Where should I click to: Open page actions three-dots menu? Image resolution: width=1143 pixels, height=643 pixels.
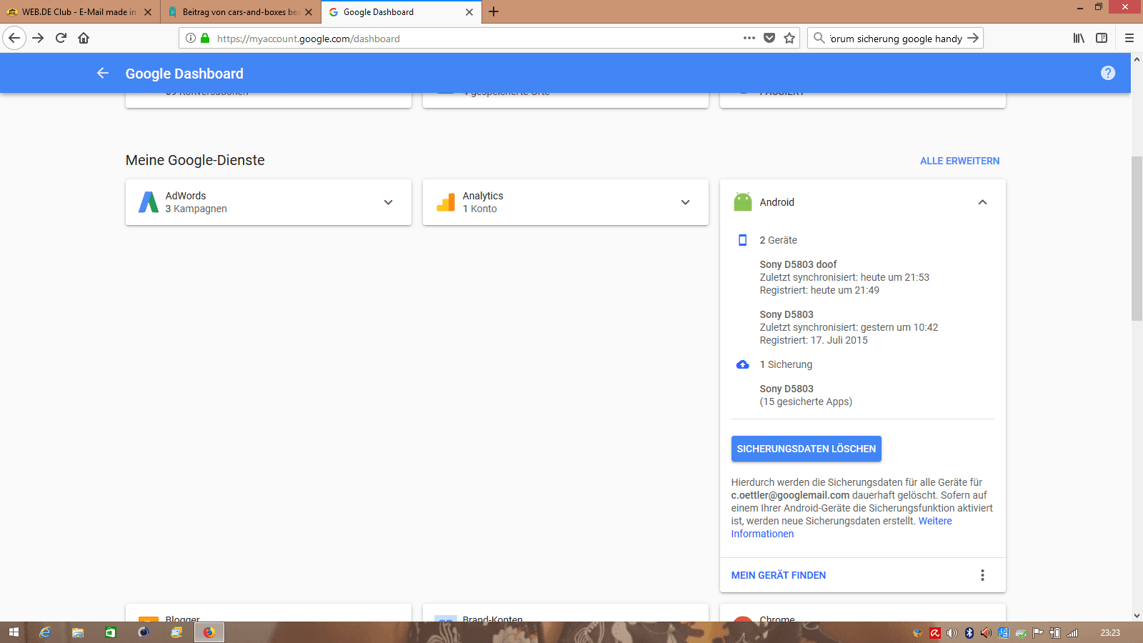(x=749, y=38)
